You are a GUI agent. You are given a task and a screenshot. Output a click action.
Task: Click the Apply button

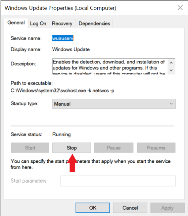tap(168, 208)
